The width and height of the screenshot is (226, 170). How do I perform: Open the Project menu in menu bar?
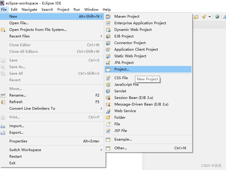tap(63, 10)
